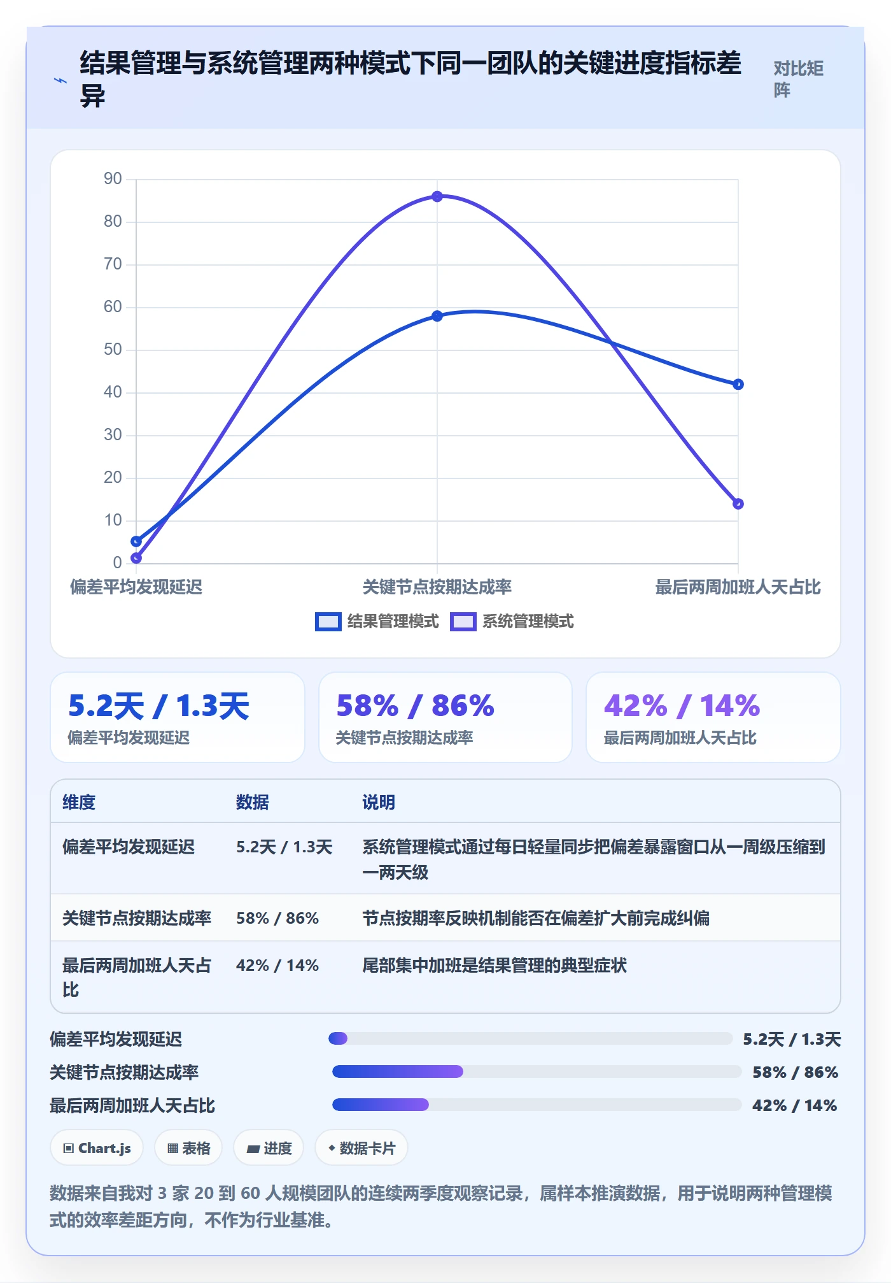Screen dimensions: 891x1283
Task: Select the 表格 tag chip
Action: (x=188, y=1148)
